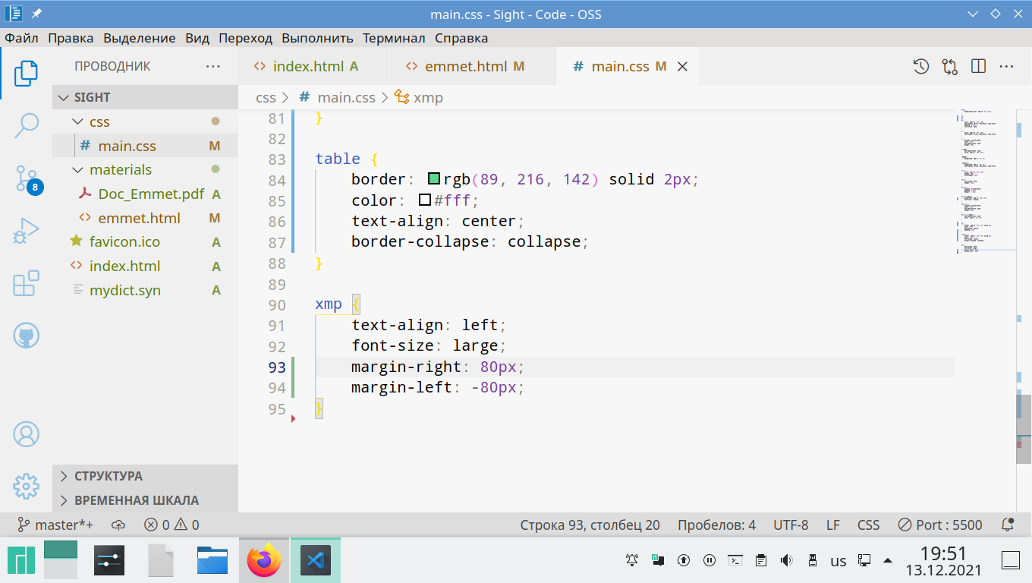The image size is (1032, 583).
Task: Open the Extensions view icon
Action: point(26,283)
